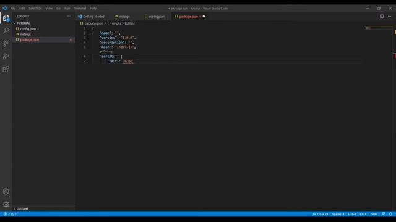Open the Terminal menu
396x222 pixels.
point(80,8)
